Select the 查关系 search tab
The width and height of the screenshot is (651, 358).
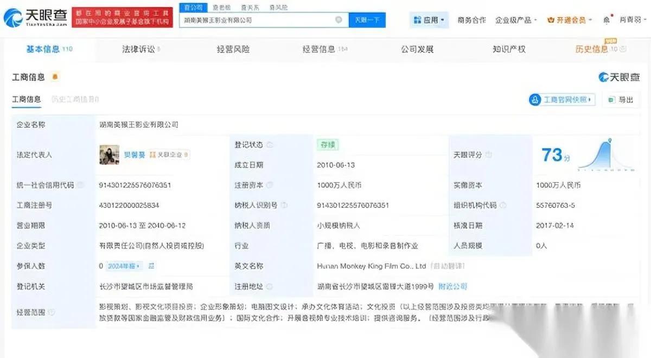[249, 8]
